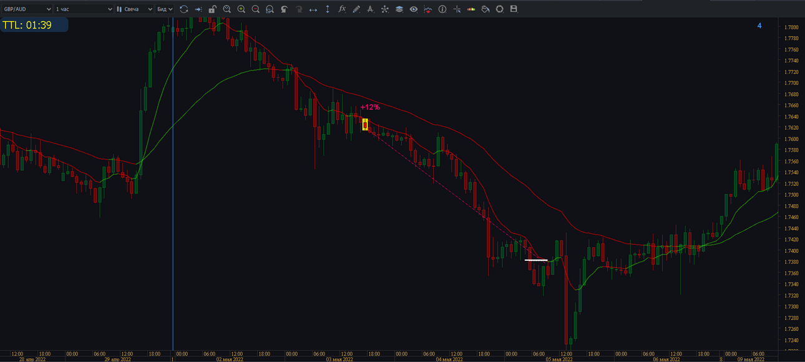Click the camera aperture snapshot icon
The image size is (805, 362).
click(500, 9)
